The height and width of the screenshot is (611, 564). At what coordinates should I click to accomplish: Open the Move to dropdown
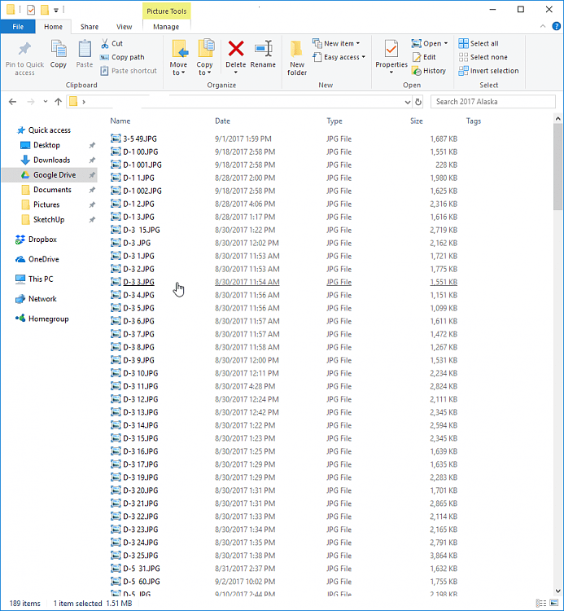178,68
